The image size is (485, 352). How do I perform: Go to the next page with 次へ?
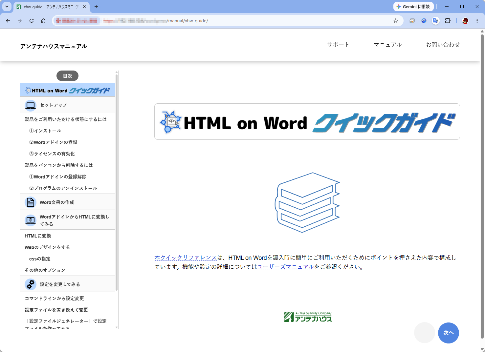449,333
